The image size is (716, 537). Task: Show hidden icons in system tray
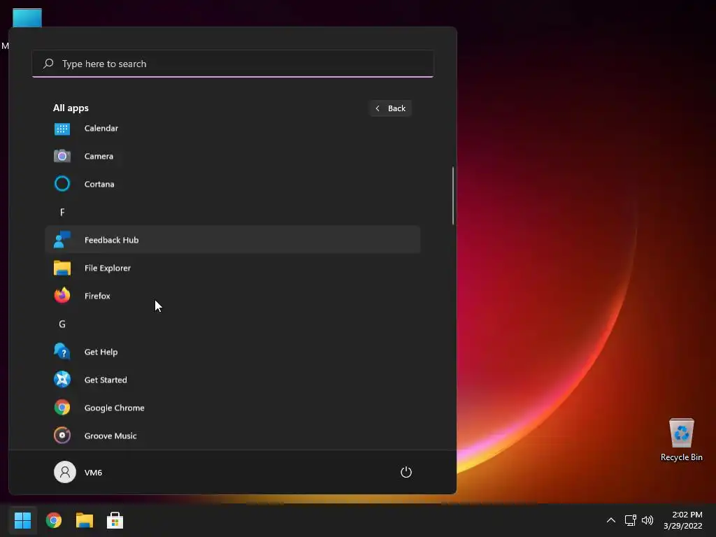point(610,520)
